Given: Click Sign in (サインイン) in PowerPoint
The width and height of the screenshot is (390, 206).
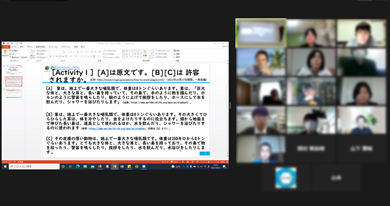Looking at the screenshot, I should (x=225, y=47).
